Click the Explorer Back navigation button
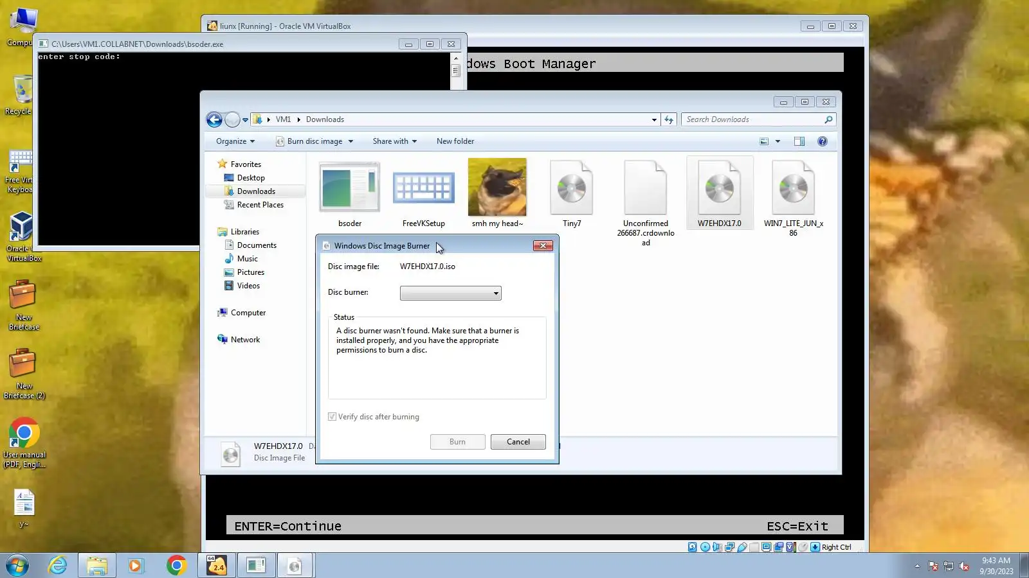The image size is (1029, 578). coord(214,119)
